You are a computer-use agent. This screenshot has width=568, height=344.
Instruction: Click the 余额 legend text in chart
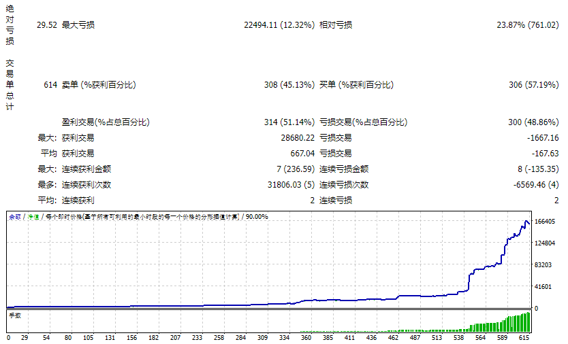(15, 217)
